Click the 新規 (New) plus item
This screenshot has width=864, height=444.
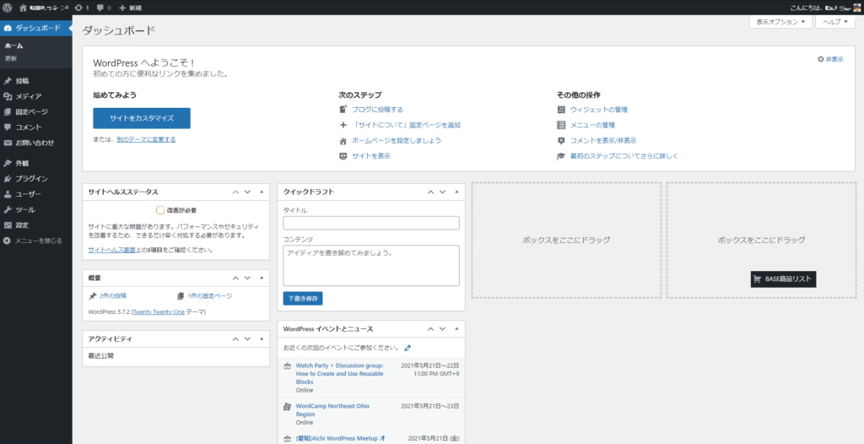[x=131, y=8]
